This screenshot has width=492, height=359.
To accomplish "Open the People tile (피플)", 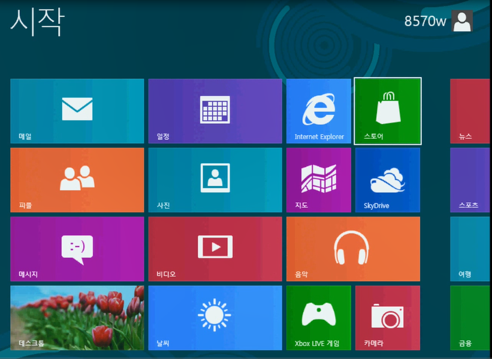I will click(x=77, y=180).
